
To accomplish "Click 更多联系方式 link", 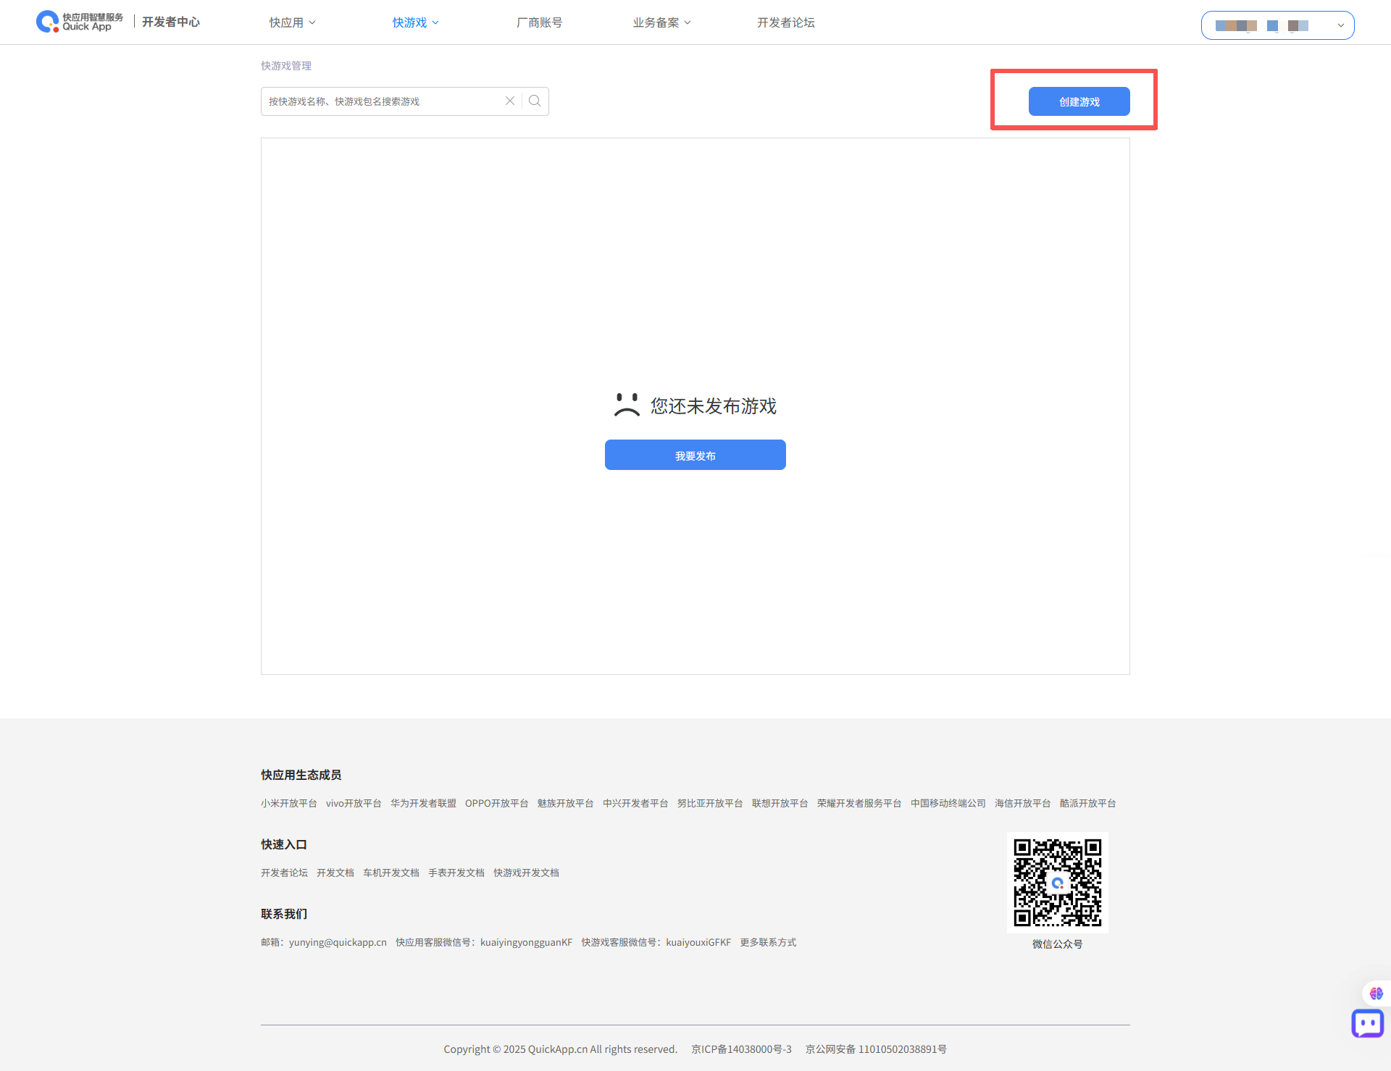I will click(767, 942).
